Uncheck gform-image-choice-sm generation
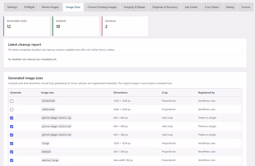 [12, 135]
